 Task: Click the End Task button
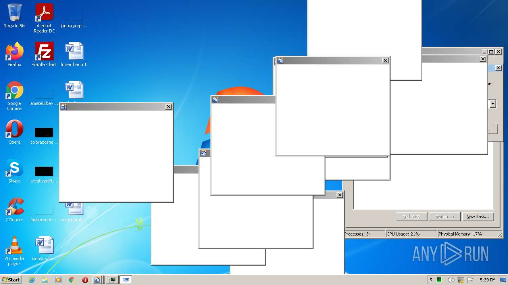(x=411, y=217)
